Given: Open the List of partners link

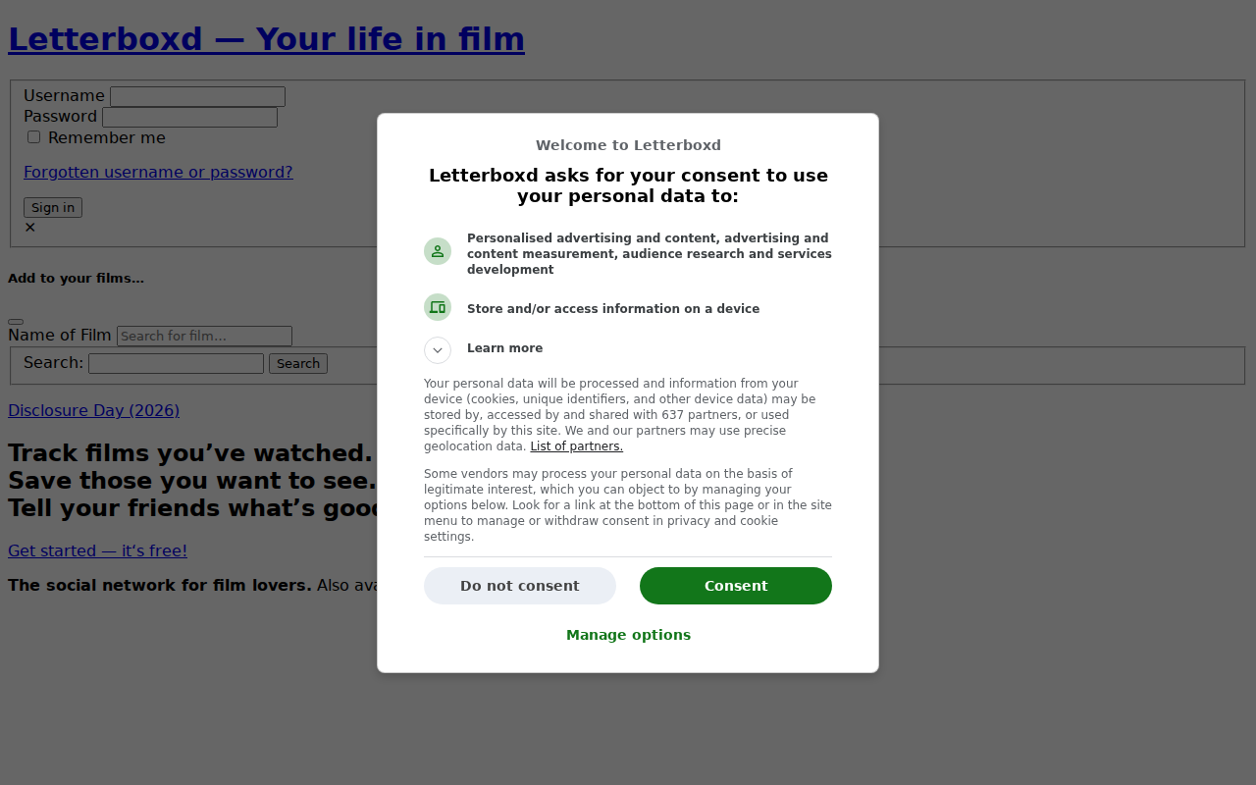Looking at the screenshot, I should [576, 446].
